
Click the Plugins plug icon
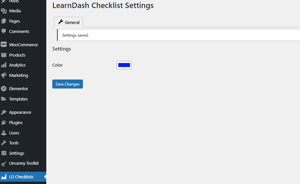(x=4, y=122)
